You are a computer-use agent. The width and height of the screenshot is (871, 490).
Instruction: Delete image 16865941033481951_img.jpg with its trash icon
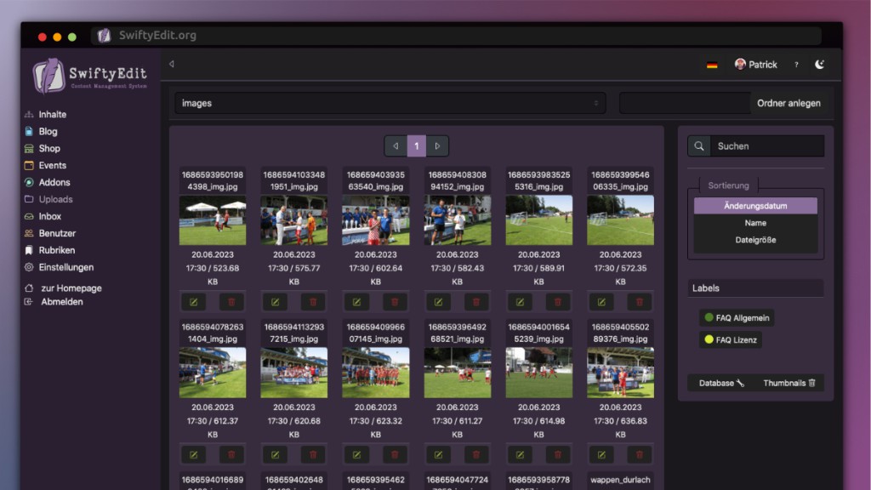coord(313,302)
